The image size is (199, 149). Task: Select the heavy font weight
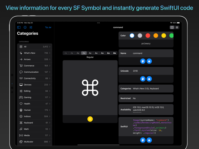pyautogui.click(x=108, y=53)
